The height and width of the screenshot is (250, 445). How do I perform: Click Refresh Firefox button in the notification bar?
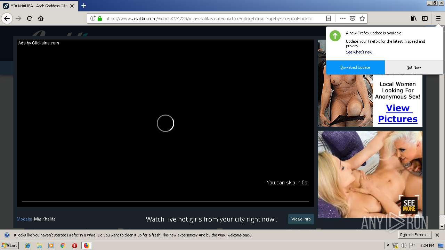(415, 235)
